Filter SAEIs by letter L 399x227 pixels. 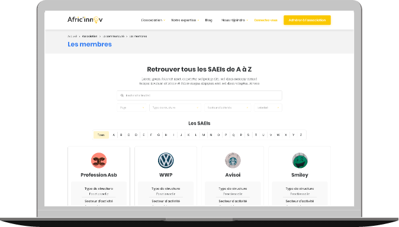pyautogui.click(x=196, y=135)
